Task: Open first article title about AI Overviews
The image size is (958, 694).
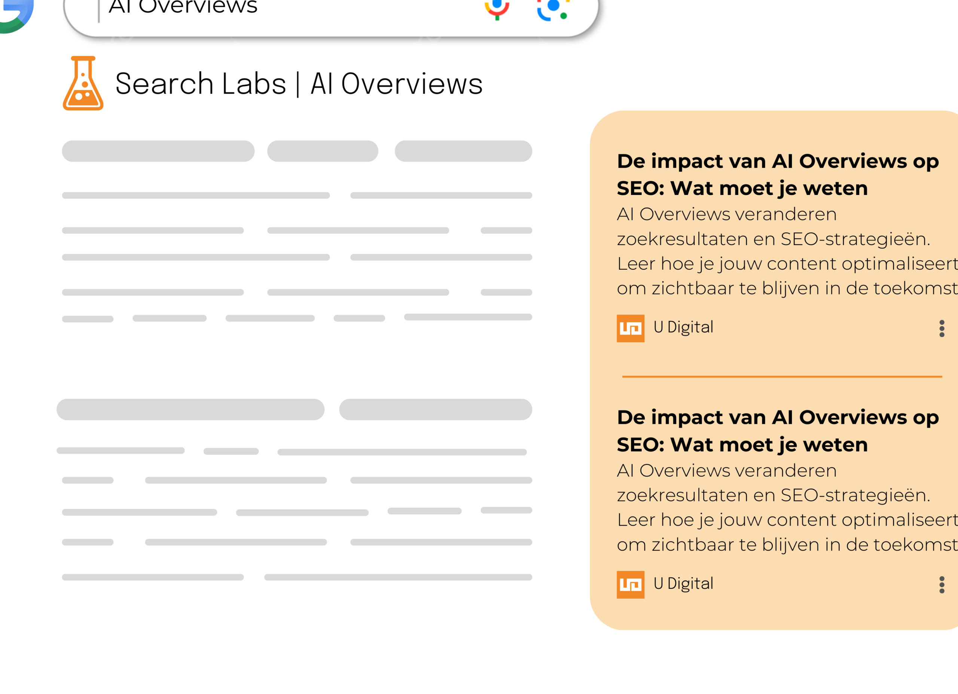Action: pyautogui.click(x=778, y=174)
